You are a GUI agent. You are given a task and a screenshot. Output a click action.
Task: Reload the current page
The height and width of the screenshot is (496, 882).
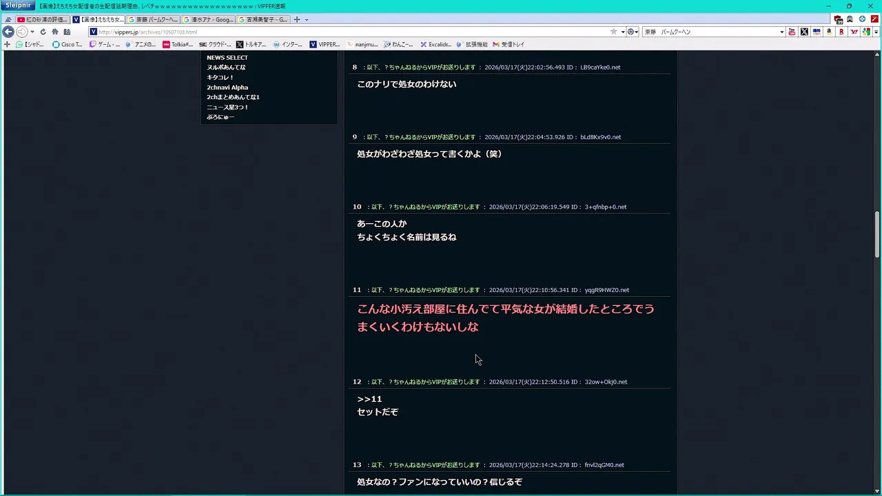43,32
